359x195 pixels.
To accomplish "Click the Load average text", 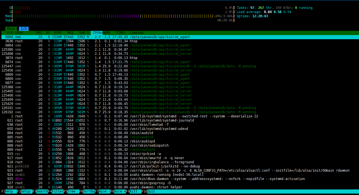I will tap(264, 12).
